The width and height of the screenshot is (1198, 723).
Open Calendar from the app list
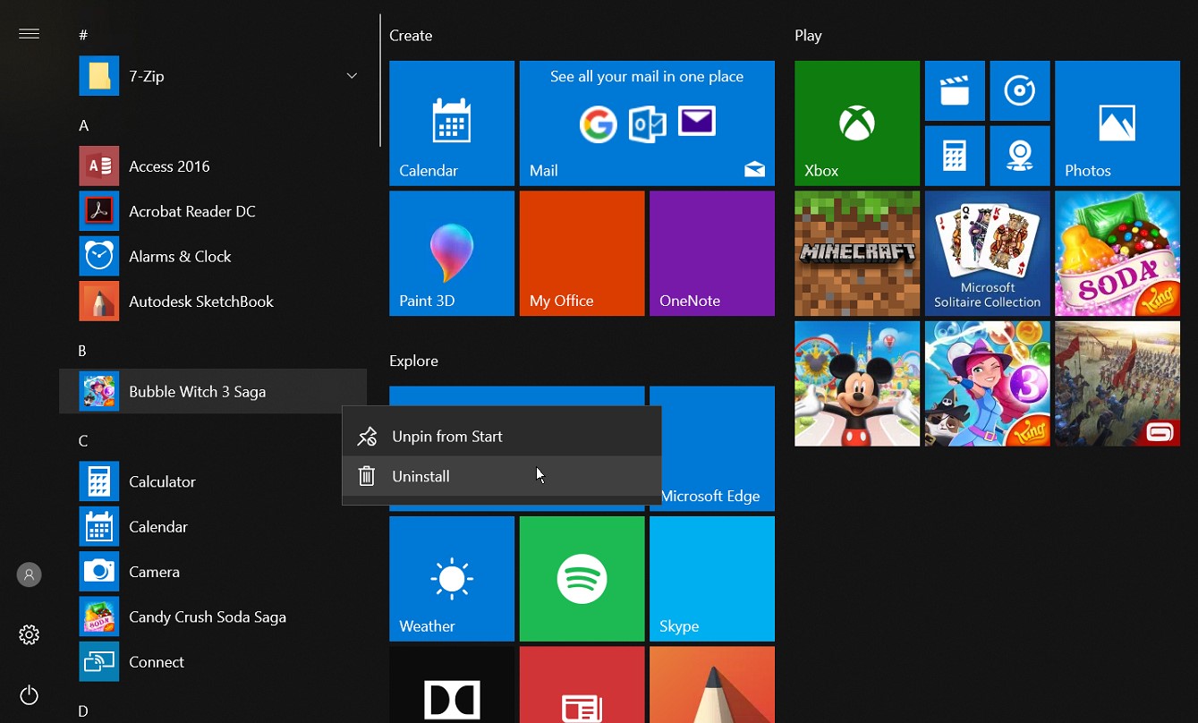tap(213, 526)
